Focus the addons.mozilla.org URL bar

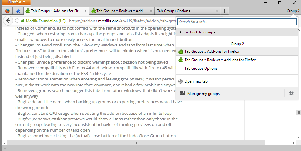[x=122, y=21]
